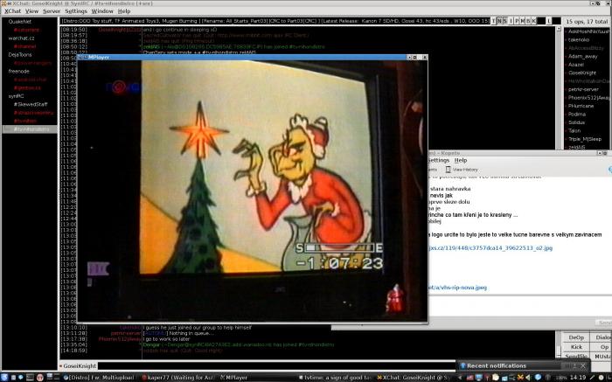Toggle the I channel mode button
Viewport: 612px width, 382px height.
pyautogui.click(x=511, y=21)
